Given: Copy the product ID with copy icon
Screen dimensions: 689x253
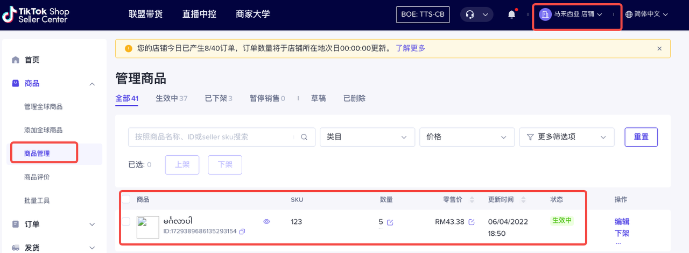Looking at the screenshot, I should point(242,232).
